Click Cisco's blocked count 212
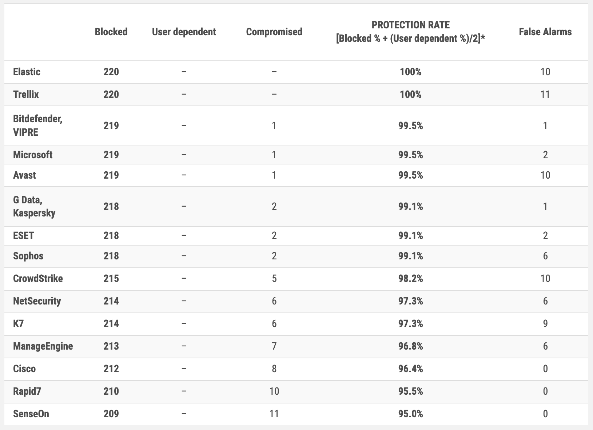This screenshot has width=593, height=430. pos(111,369)
